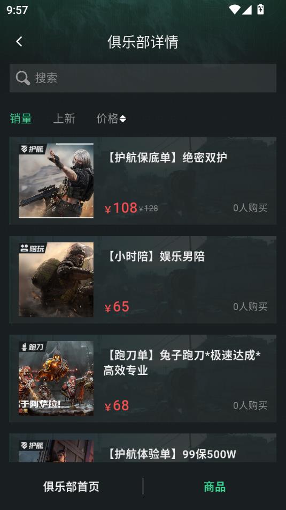Sort products by 上新
The image size is (286, 510).
click(64, 119)
